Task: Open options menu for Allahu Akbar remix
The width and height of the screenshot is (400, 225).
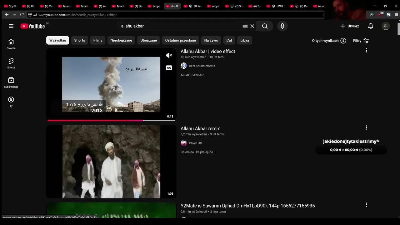Action: tap(367, 127)
